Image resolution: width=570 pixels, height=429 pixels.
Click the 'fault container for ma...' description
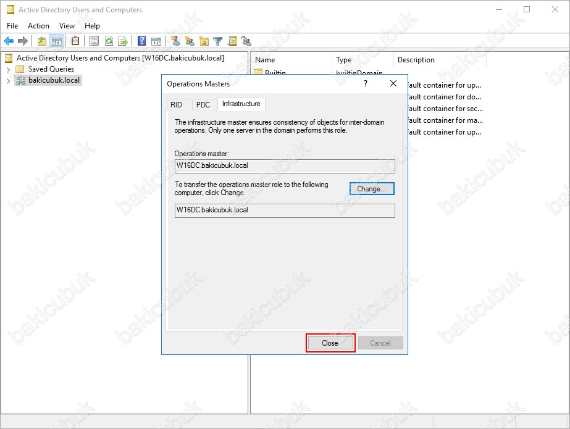pos(445,120)
